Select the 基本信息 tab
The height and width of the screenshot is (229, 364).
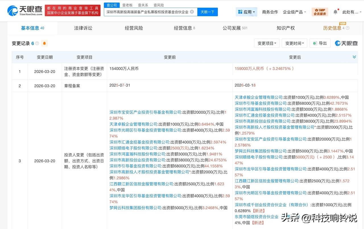click(x=32, y=28)
